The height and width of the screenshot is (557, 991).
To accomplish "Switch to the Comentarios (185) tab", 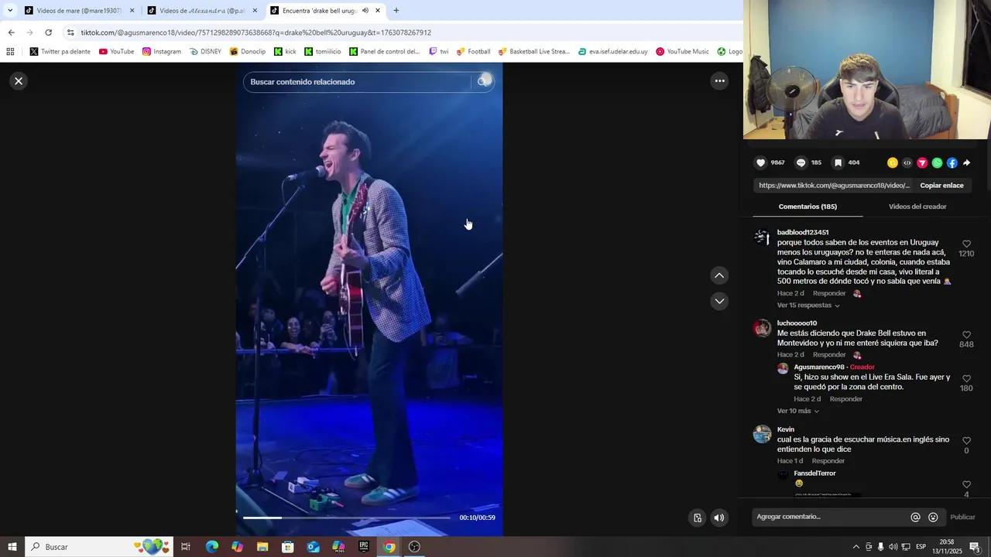I will point(808,207).
